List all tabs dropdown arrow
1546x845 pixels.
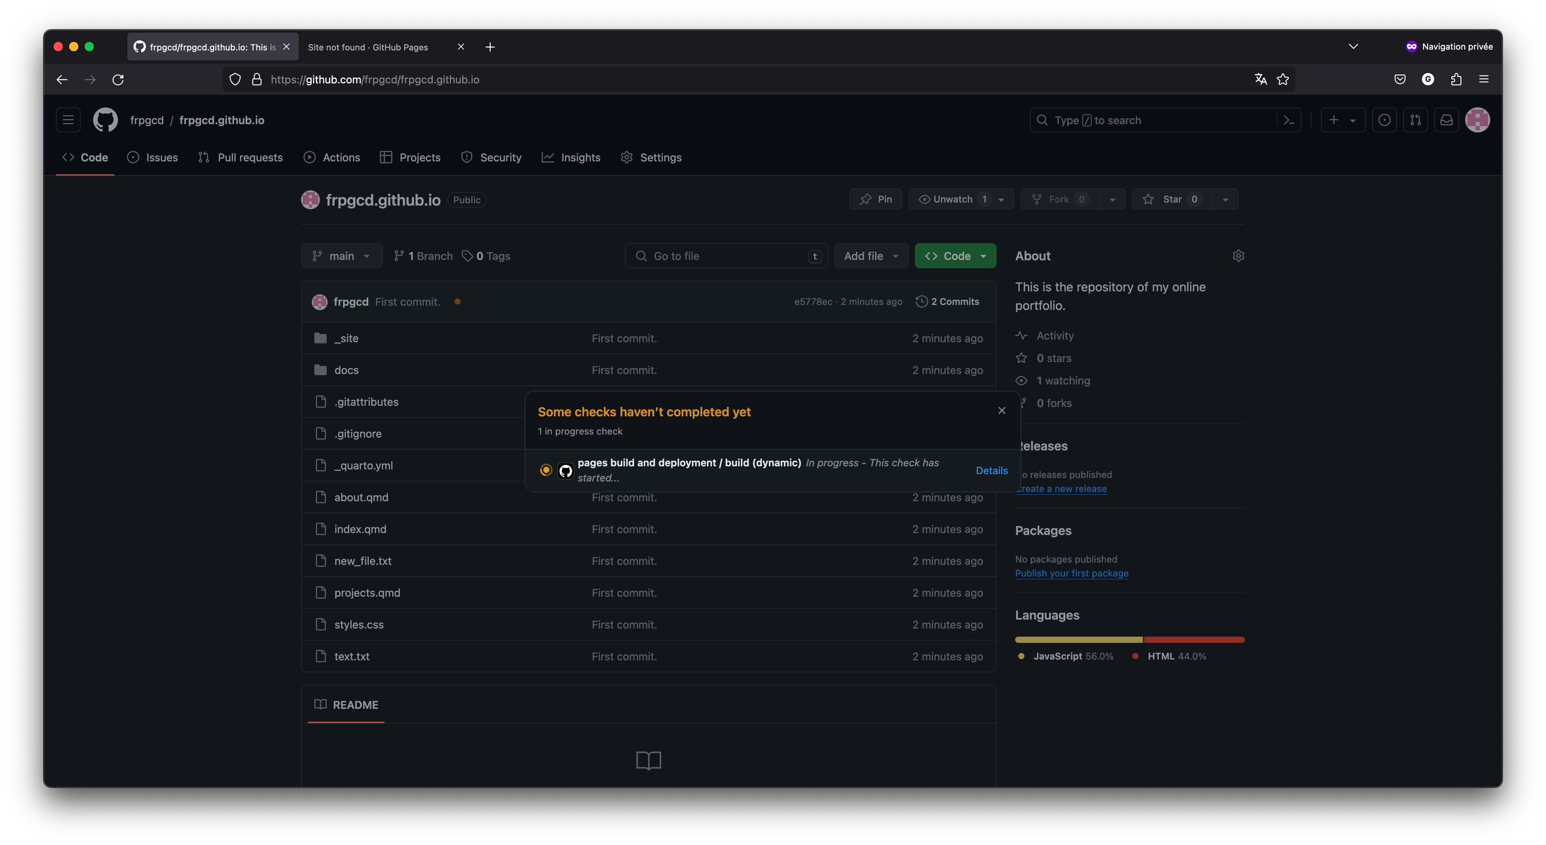[1353, 46]
